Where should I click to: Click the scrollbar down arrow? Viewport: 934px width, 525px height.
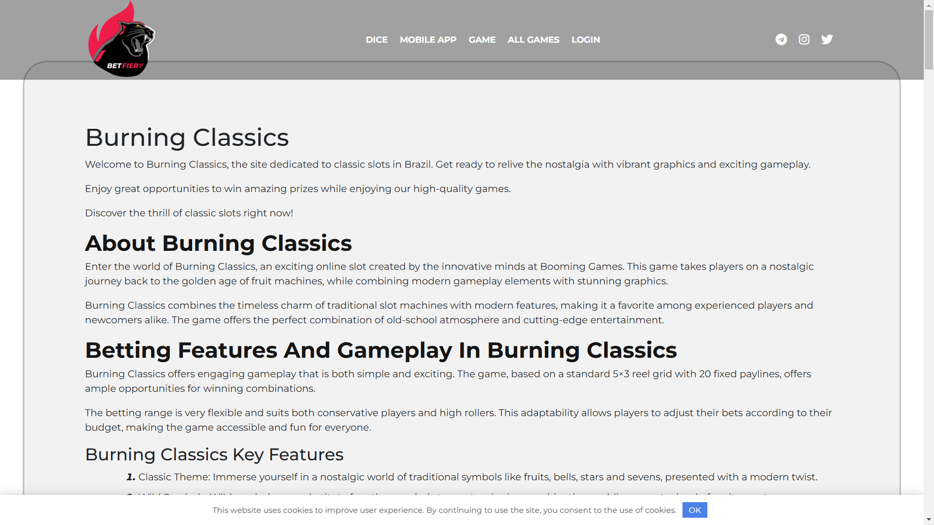[x=929, y=519]
